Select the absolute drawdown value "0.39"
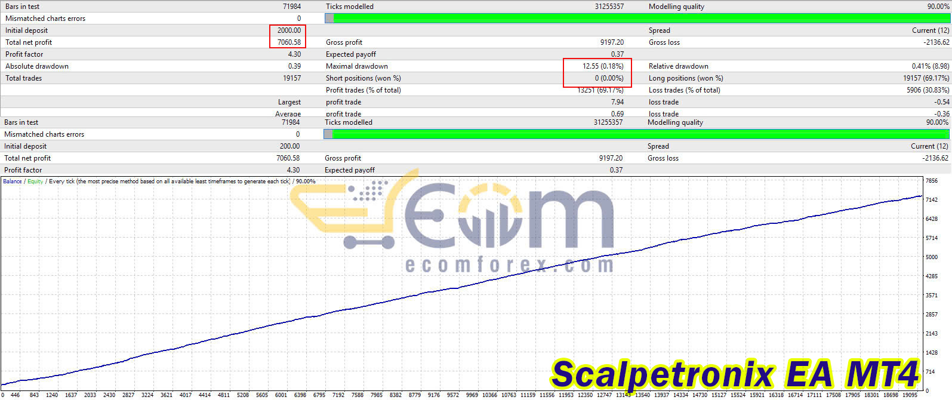This screenshot has width=952, height=400. click(294, 66)
